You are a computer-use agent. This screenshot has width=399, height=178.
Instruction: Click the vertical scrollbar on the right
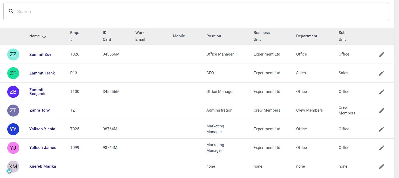pyautogui.click(x=396, y=89)
